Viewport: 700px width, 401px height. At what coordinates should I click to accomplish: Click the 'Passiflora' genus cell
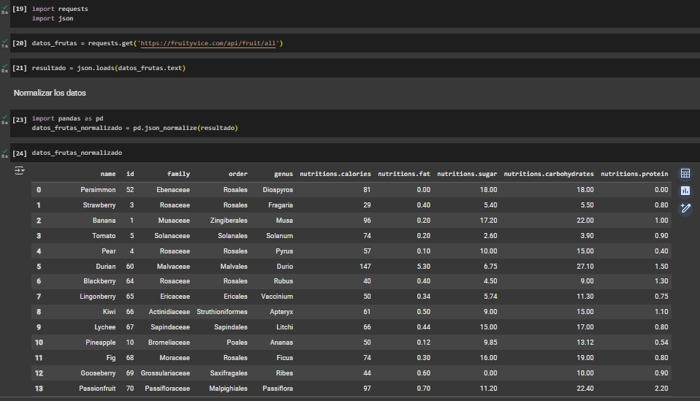click(278, 389)
